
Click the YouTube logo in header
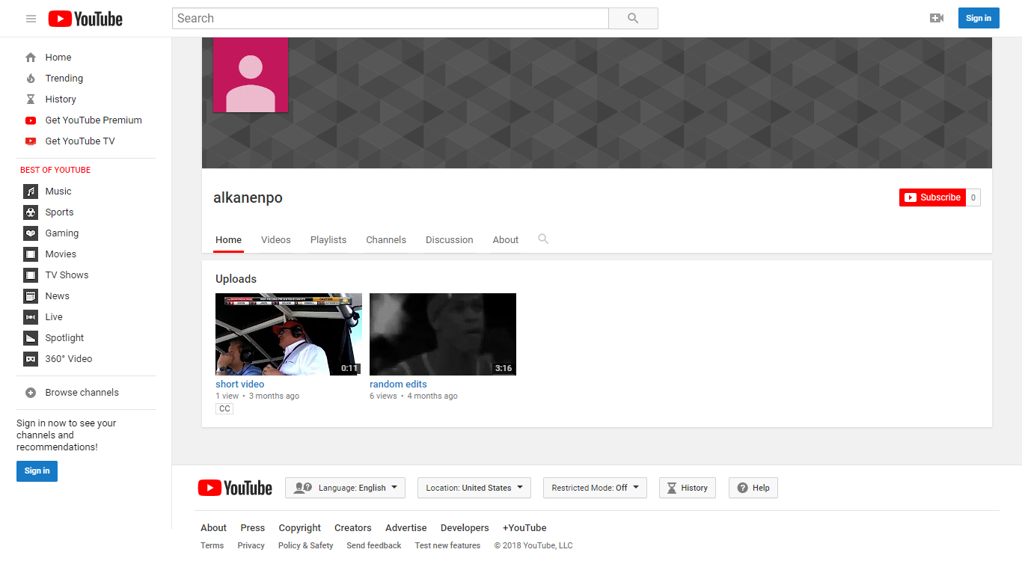pos(85,19)
